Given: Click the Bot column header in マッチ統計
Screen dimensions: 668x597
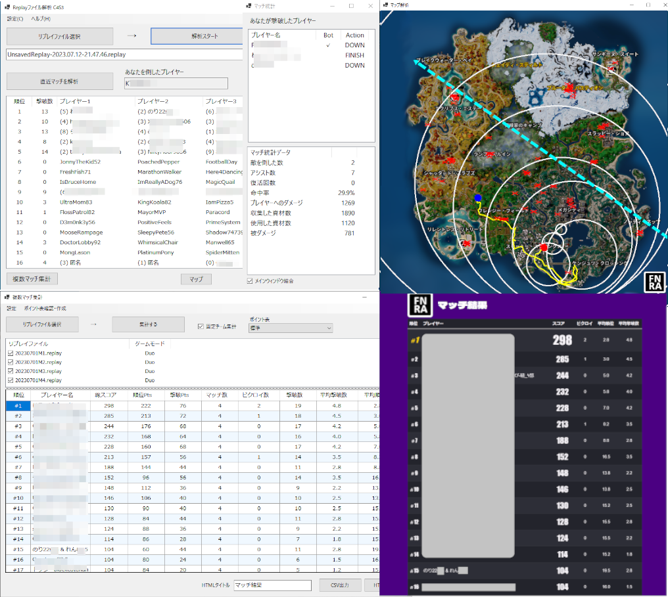Looking at the screenshot, I should [329, 35].
